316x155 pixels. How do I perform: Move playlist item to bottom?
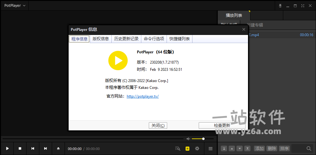tap(247, 148)
